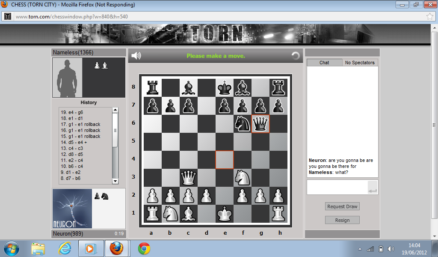Select the white pawn on h2
This screenshot has height=257, width=438.
click(x=278, y=195)
